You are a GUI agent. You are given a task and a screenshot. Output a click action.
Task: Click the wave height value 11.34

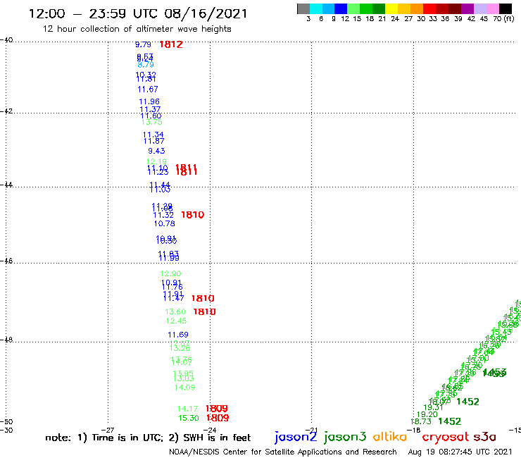point(153,135)
